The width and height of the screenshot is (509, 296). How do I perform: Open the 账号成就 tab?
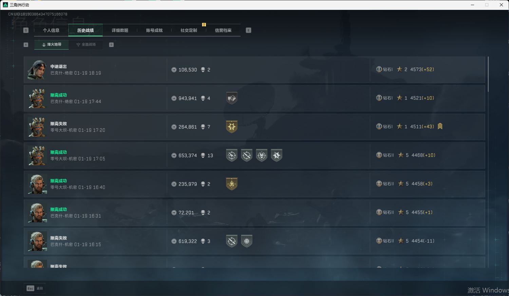pyautogui.click(x=154, y=30)
